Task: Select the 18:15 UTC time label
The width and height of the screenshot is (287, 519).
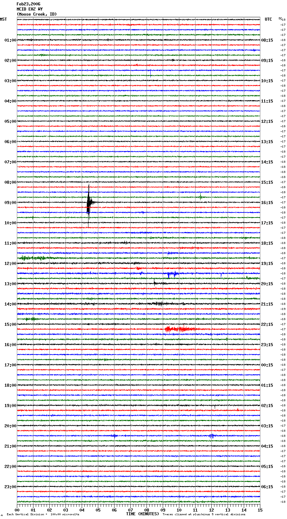Action: 267,243
